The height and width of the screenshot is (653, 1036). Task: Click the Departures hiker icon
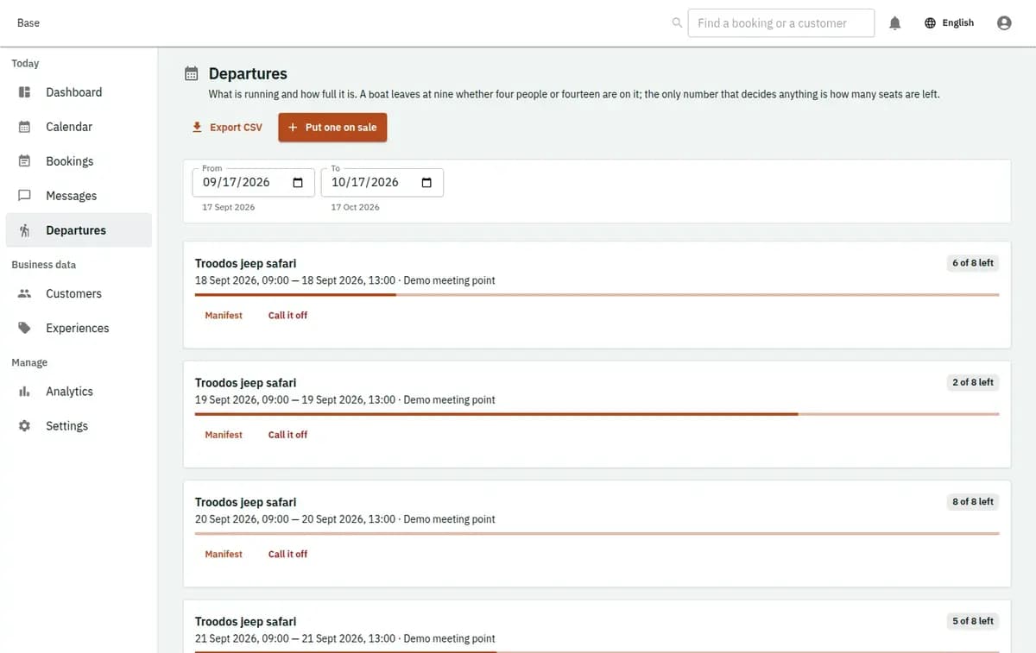click(24, 230)
